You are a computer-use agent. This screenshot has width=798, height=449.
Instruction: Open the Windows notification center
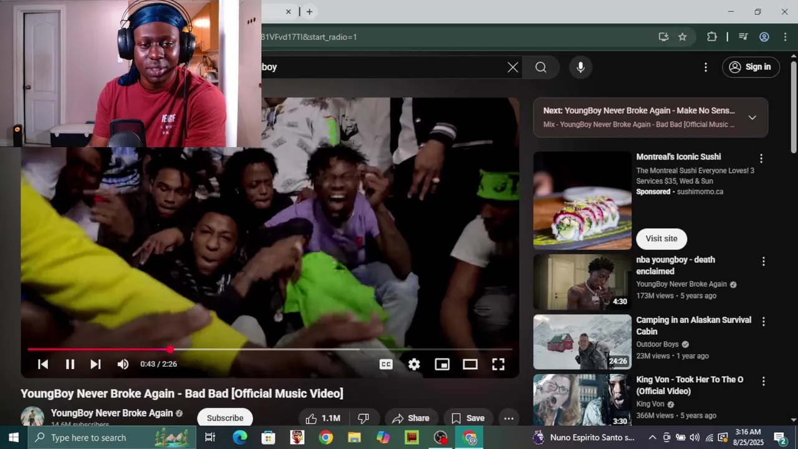click(780, 438)
